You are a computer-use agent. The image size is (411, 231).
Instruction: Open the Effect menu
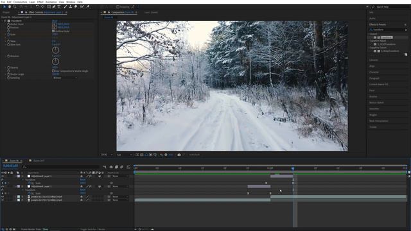(40, 2)
